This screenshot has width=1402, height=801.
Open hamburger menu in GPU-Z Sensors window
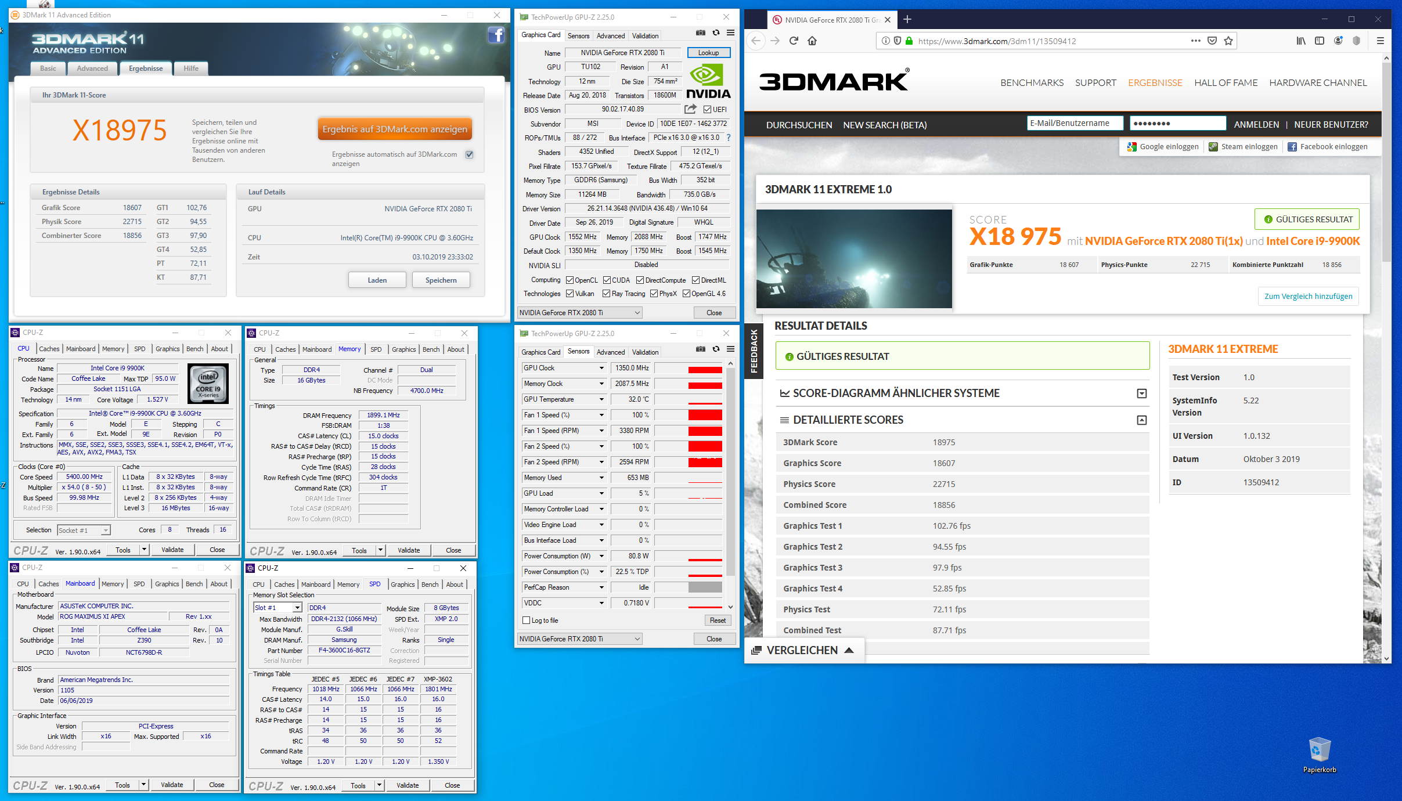[x=731, y=349]
